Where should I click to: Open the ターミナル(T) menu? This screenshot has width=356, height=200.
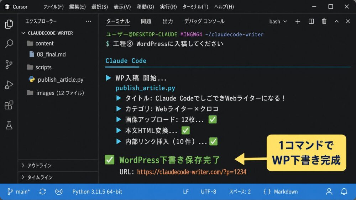tap(195, 7)
